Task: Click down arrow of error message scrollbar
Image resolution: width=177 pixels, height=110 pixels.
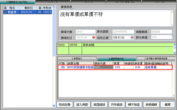Action: tap(172, 25)
